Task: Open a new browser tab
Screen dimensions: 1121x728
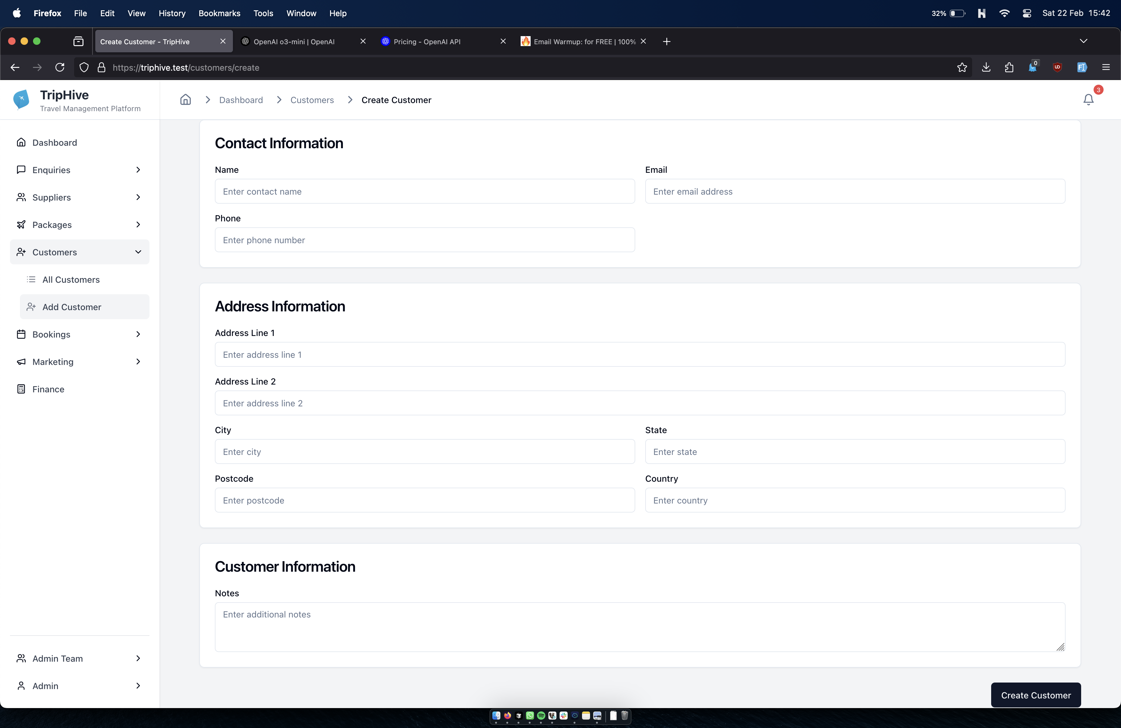Action: coord(666,41)
